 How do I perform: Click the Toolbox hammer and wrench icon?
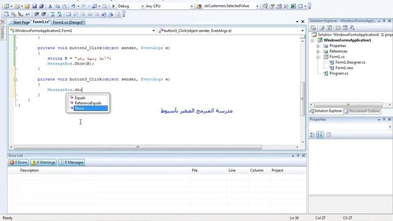tap(286, 6)
